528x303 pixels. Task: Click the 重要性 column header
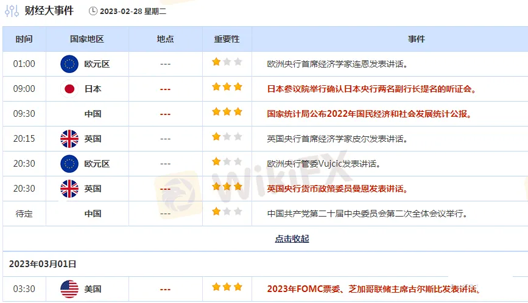pos(227,39)
